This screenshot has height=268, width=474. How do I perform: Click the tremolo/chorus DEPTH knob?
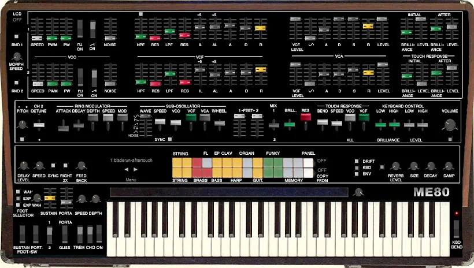coord(95,199)
